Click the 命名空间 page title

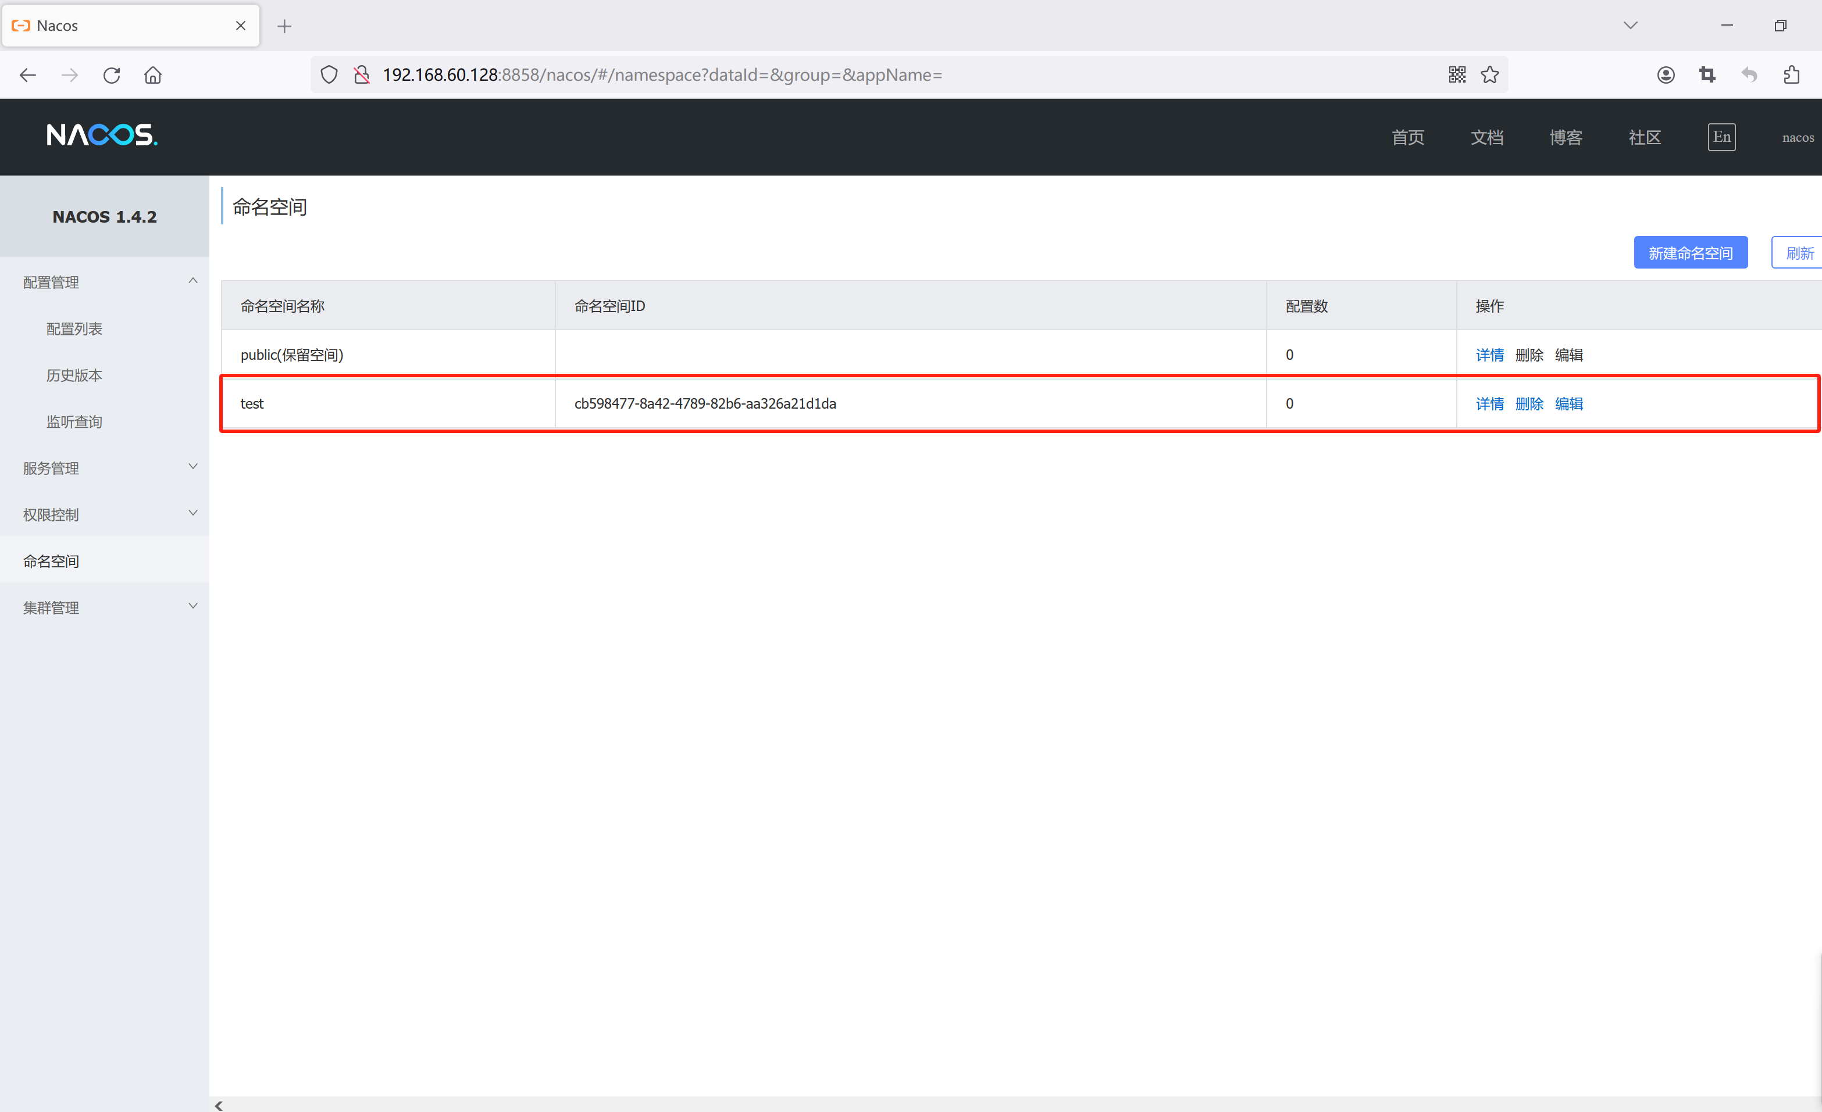269,207
